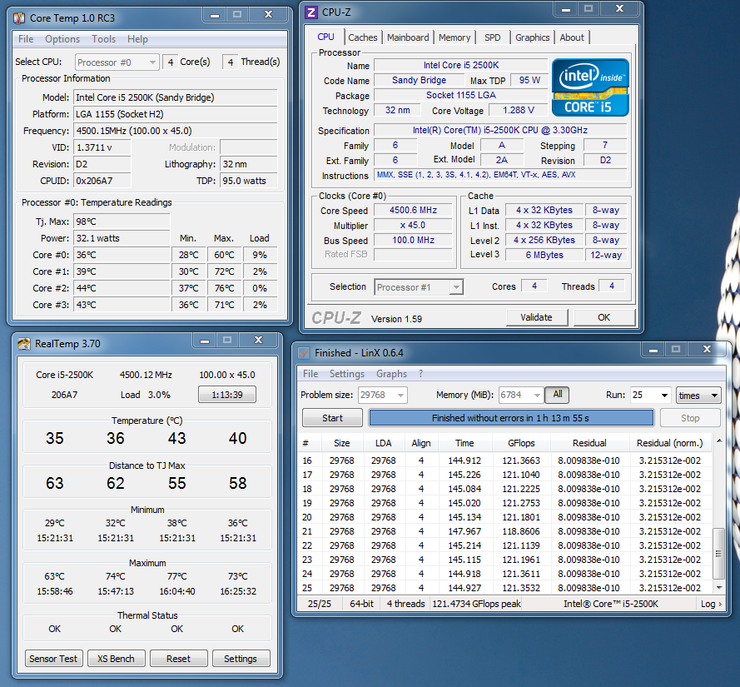Toggle the All memory button in LinX
Screen dimensions: 740x687
coord(557,395)
